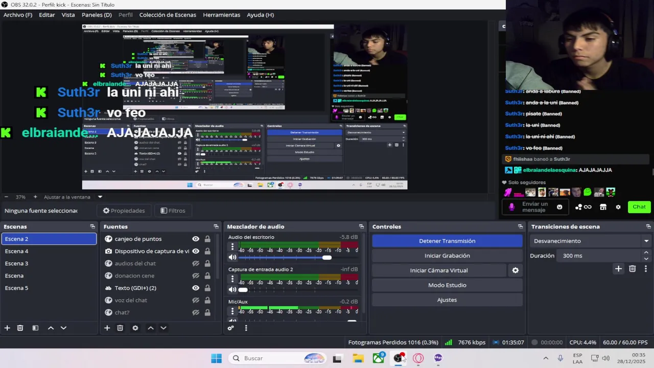Open the Archivo (F) menu

click(x=17, y=15)
